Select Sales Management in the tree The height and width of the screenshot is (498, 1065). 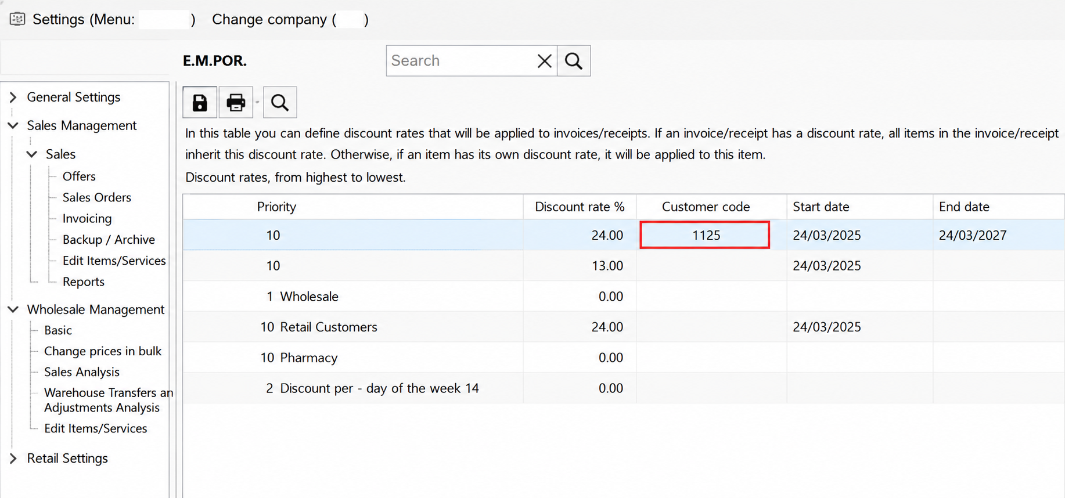(x=82, y=125)
